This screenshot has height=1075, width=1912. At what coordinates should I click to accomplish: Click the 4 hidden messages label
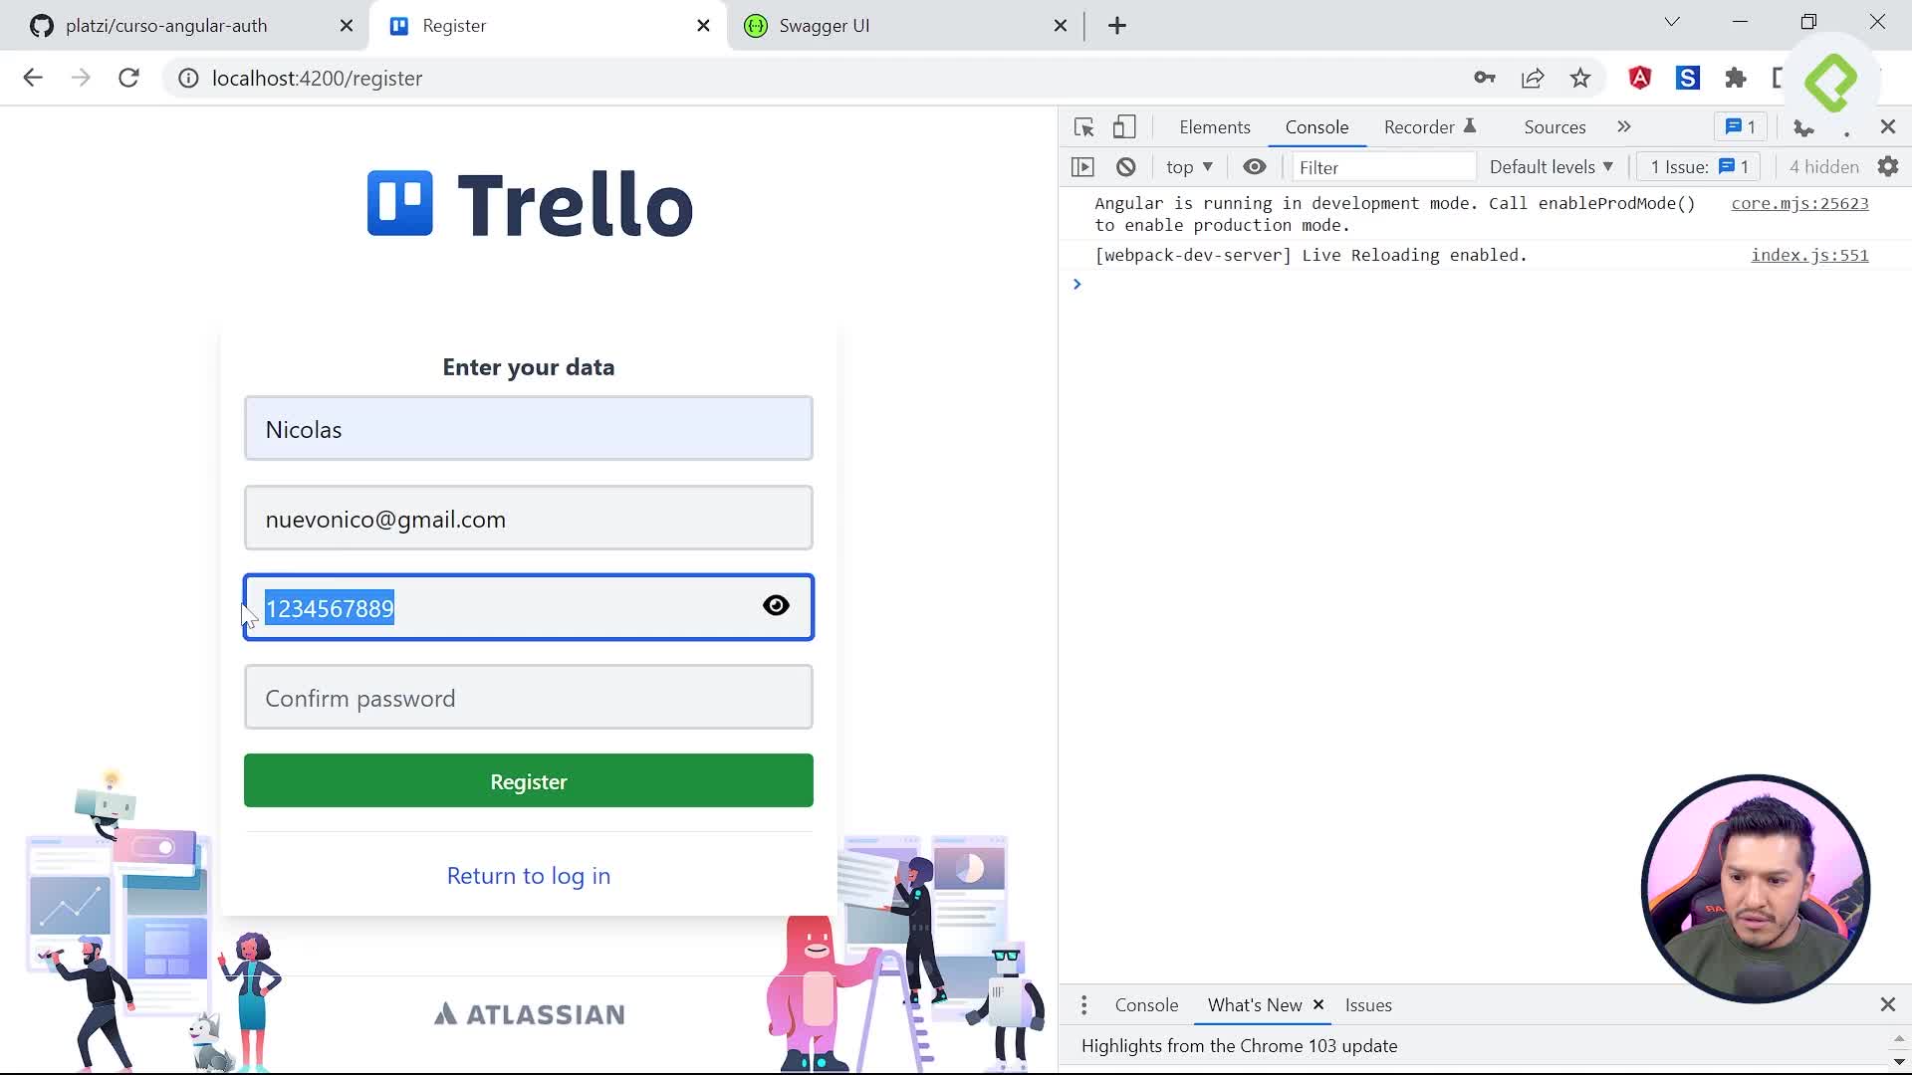(x=1823, y=167)
